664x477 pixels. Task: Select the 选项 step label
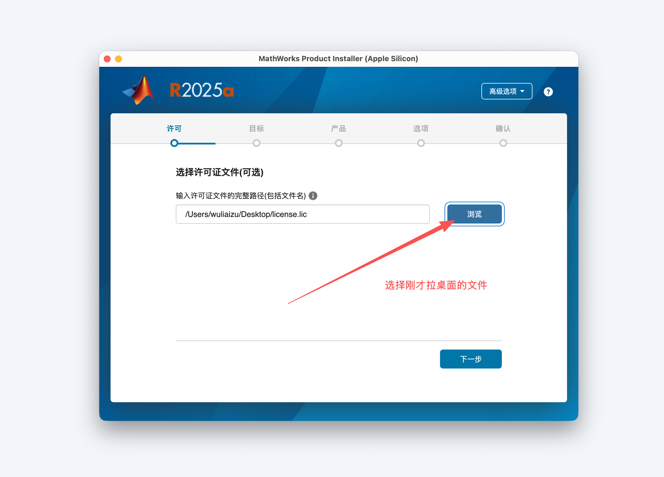click(421, 128)
